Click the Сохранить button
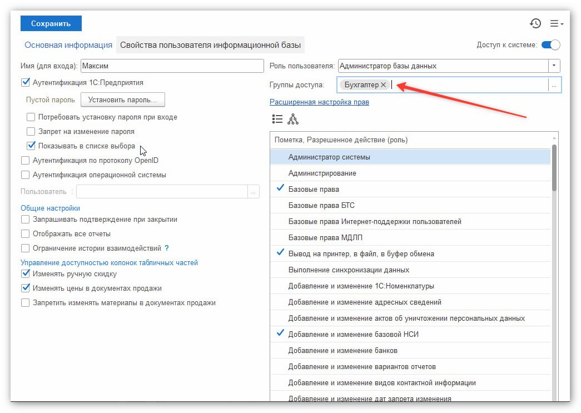The image size is (581, 413). point(51,23)
